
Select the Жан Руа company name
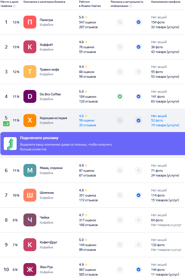(46, 267)
